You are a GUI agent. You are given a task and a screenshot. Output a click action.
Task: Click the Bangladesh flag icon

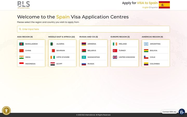22,44
